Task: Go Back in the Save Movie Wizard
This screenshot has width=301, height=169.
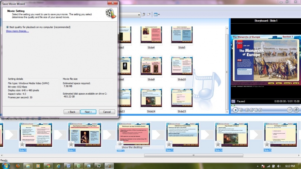Action: tap(71, 101)
